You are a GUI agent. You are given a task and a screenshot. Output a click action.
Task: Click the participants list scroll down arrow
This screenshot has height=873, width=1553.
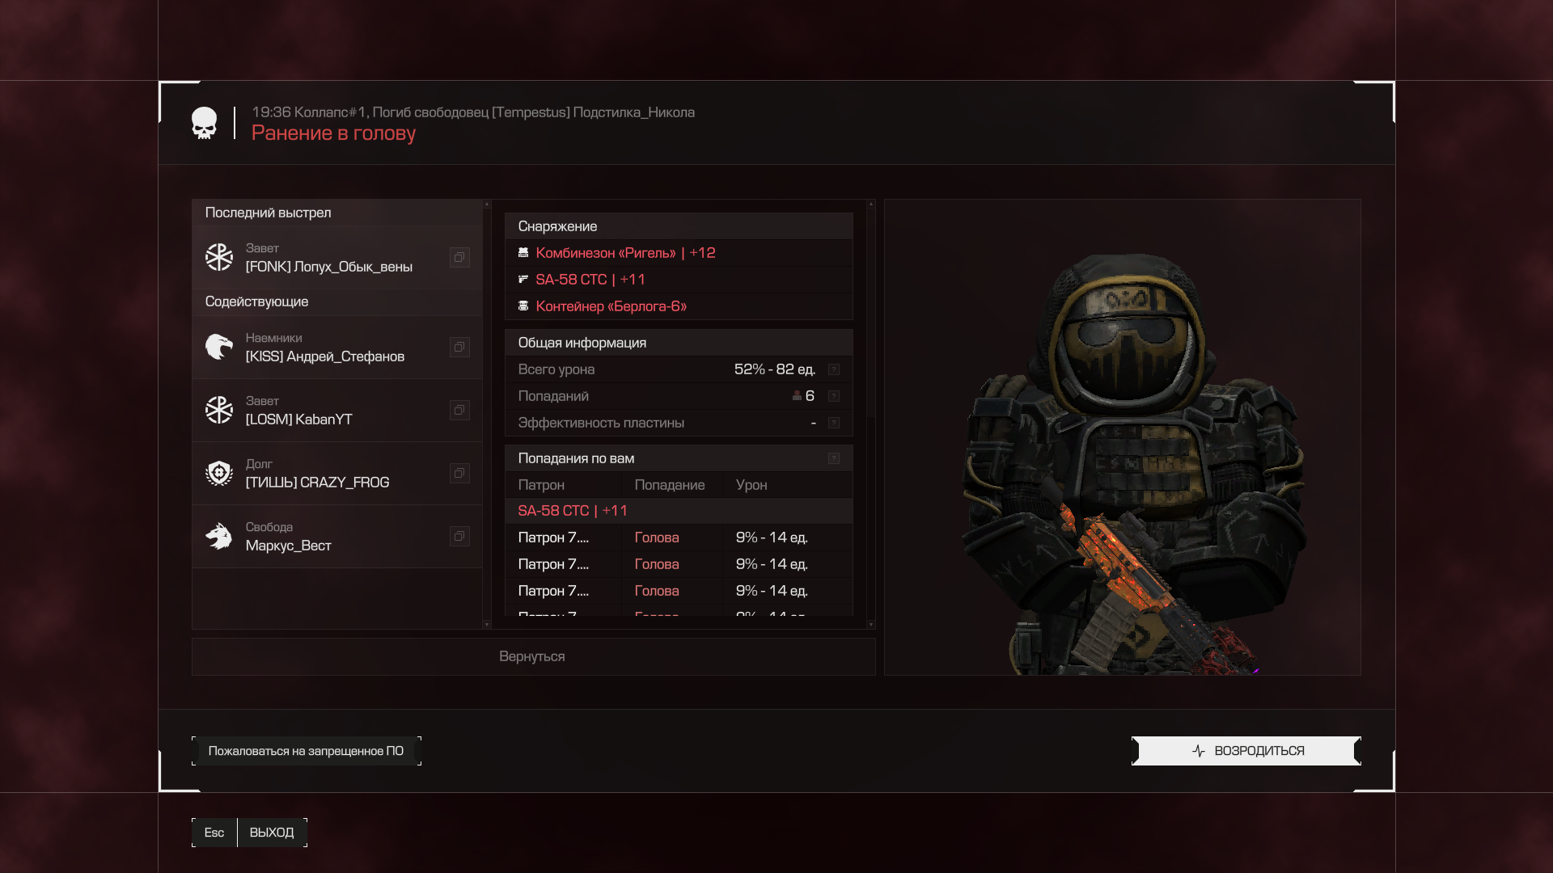487,624
